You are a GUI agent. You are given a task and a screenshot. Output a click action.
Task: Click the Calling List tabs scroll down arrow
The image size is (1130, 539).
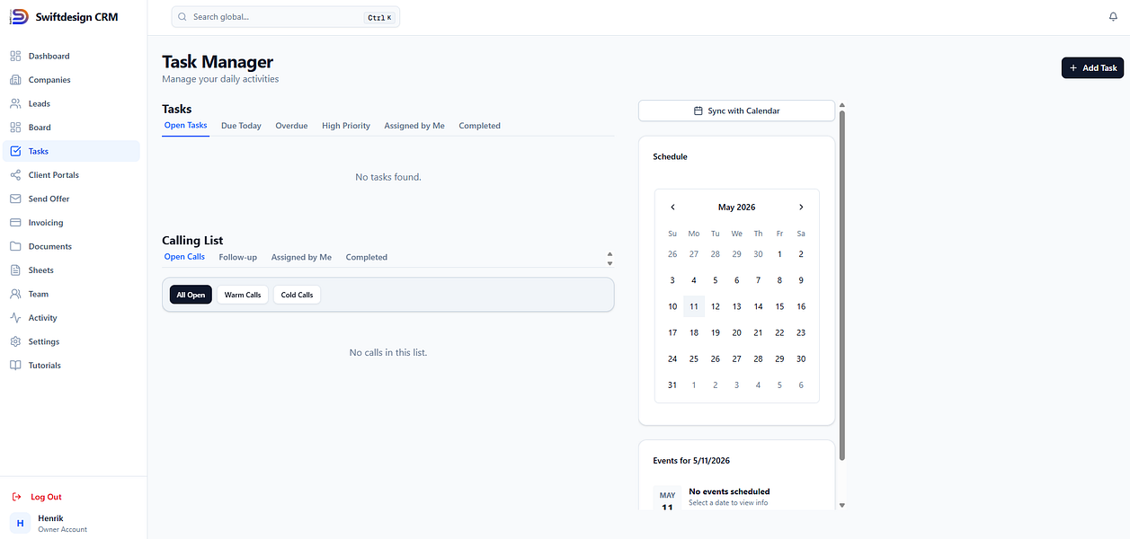(609, 263)
